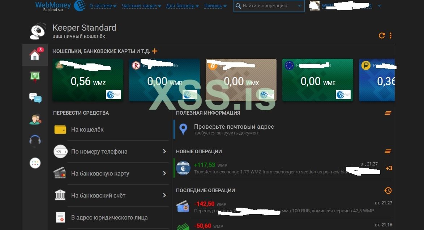Image resolution: width=424 pixels, height=230 pixels.
Task: Open the apps grid icon in sidebar
Action: 35,163
